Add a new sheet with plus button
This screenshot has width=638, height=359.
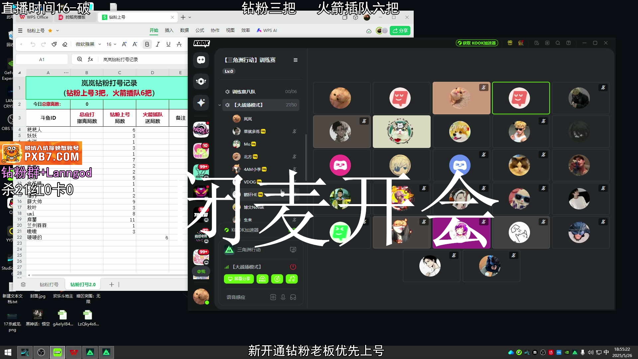click(x=112, y=285)
